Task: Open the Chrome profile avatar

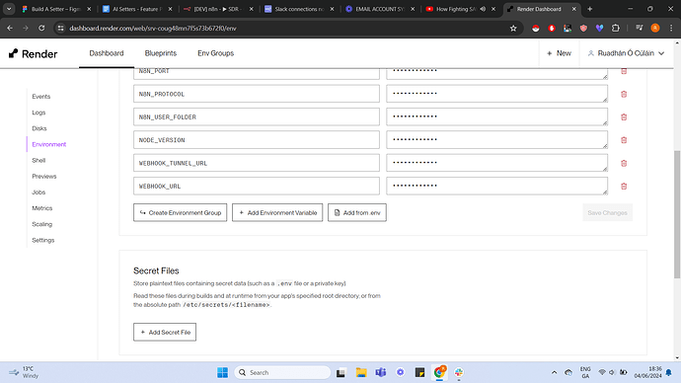Action: [x=655, y=29]
